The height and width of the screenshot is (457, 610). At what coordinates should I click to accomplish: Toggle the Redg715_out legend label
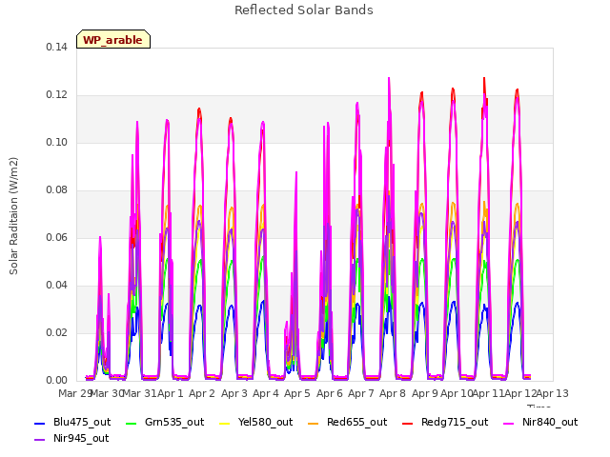point(455,423)
